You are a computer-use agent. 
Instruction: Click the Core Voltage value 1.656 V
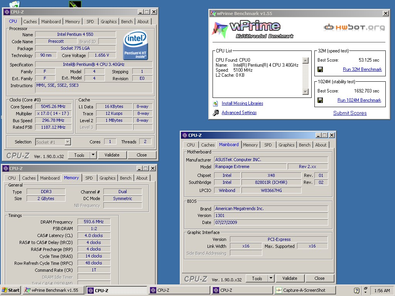tap(102, 55)
